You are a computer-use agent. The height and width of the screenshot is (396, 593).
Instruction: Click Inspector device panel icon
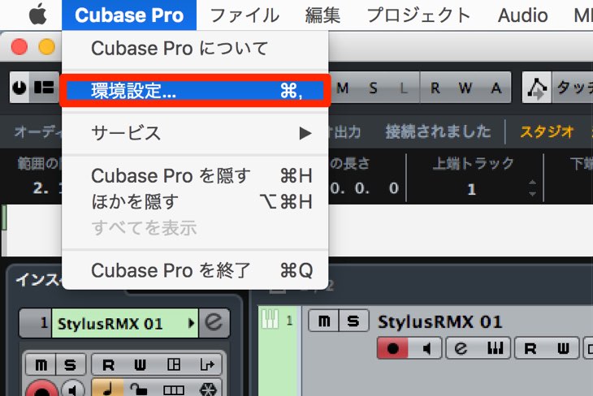[x=174, y=364]
